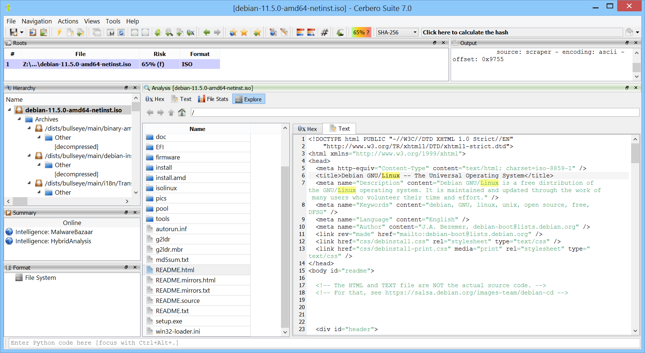This screenshot has width=645, height=353.
Task: Click the save floppy disk toolbar icon
Action: [x=14, y=32]
